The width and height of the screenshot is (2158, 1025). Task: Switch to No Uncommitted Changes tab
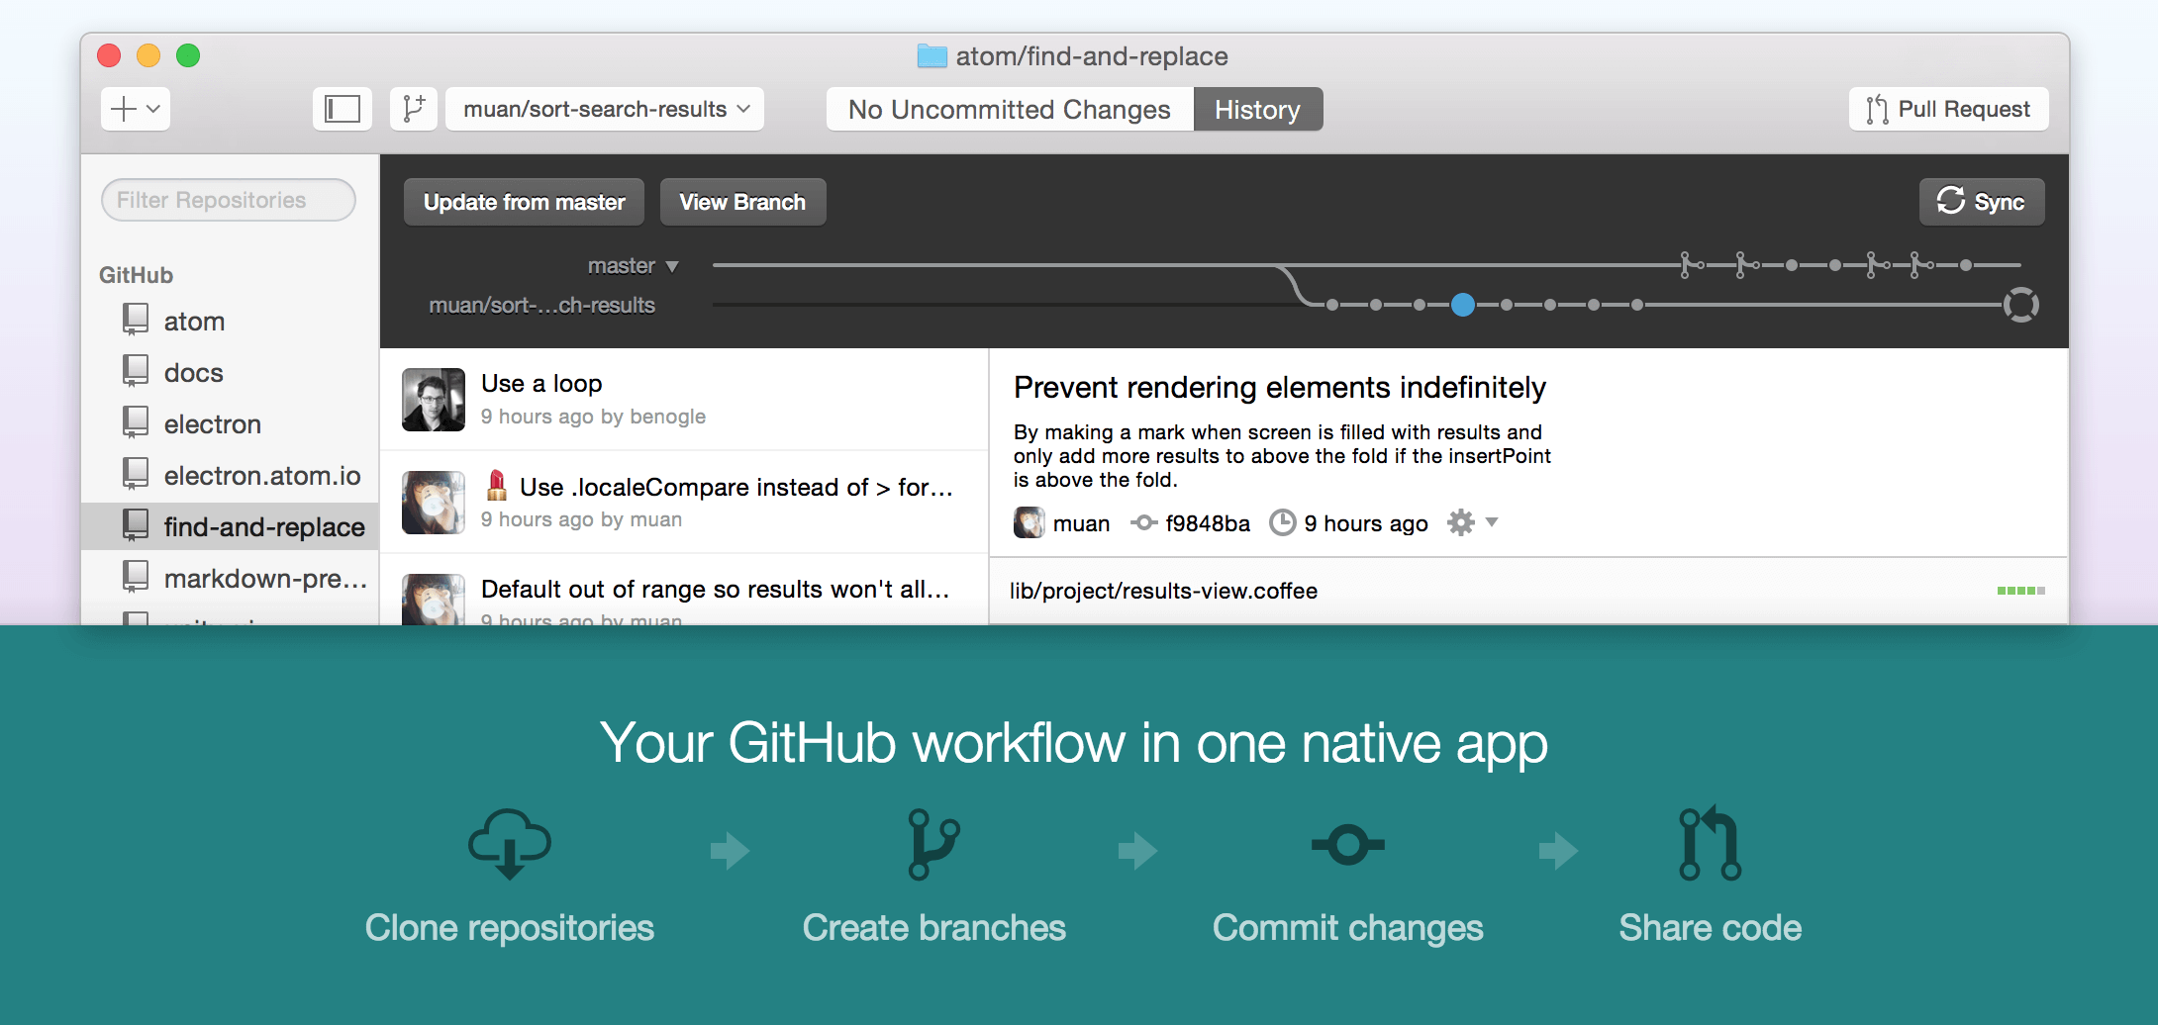click(1010, 109)
